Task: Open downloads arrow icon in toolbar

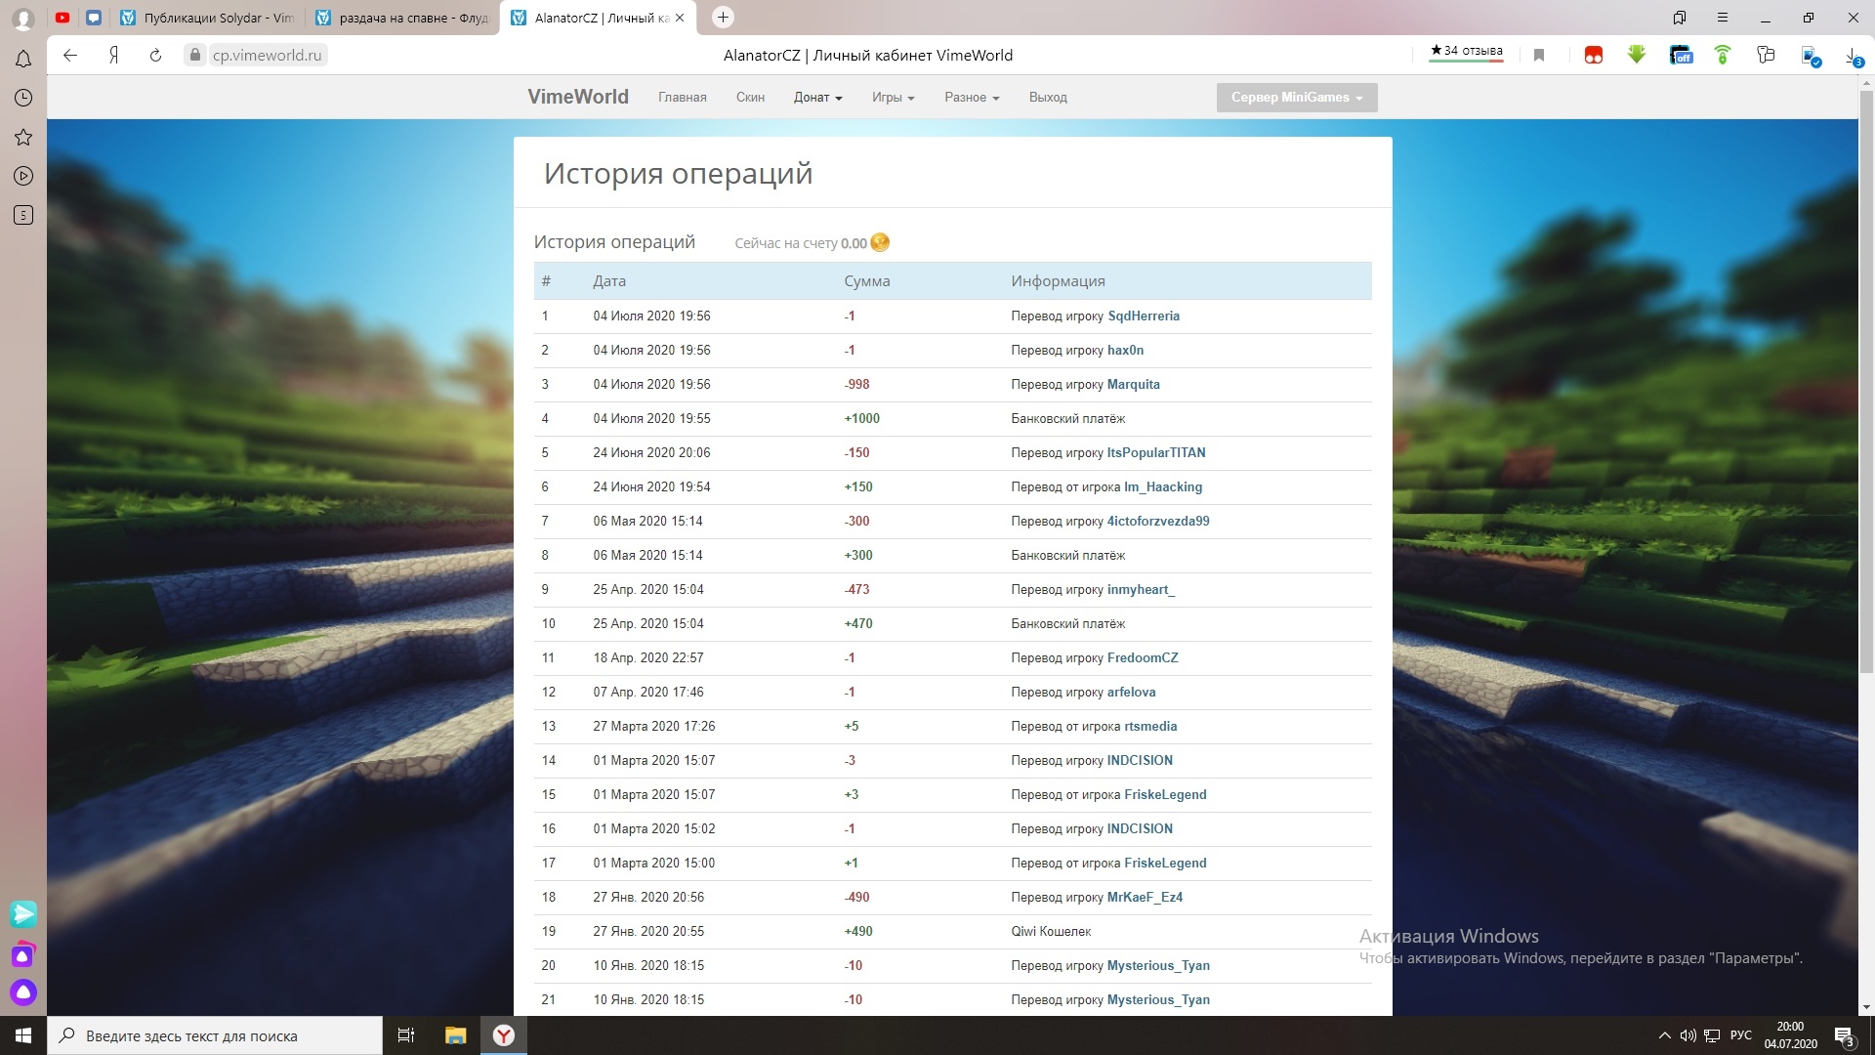Action: click(x=1853, y=56)
